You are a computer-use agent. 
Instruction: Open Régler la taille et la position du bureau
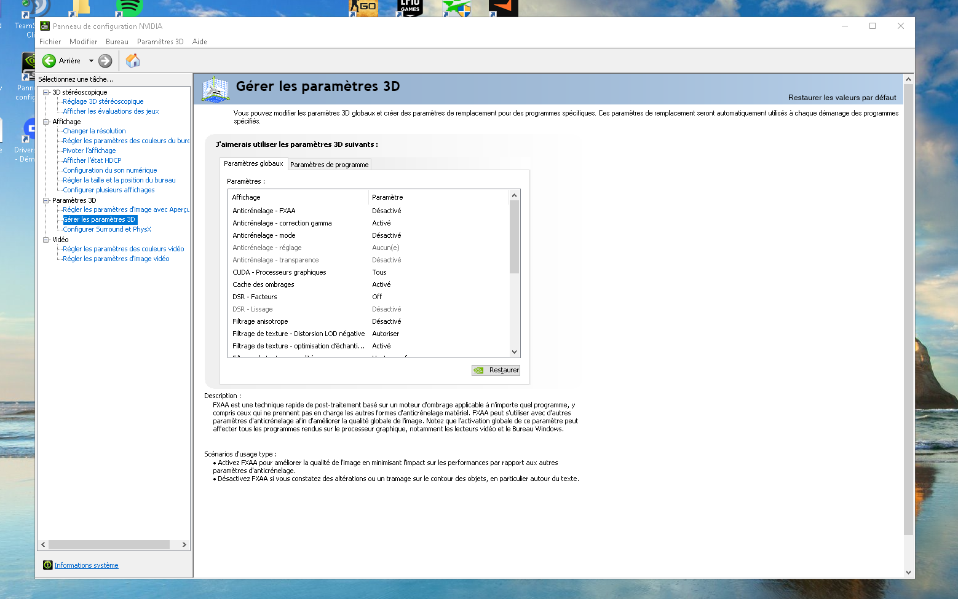(119, 180)
